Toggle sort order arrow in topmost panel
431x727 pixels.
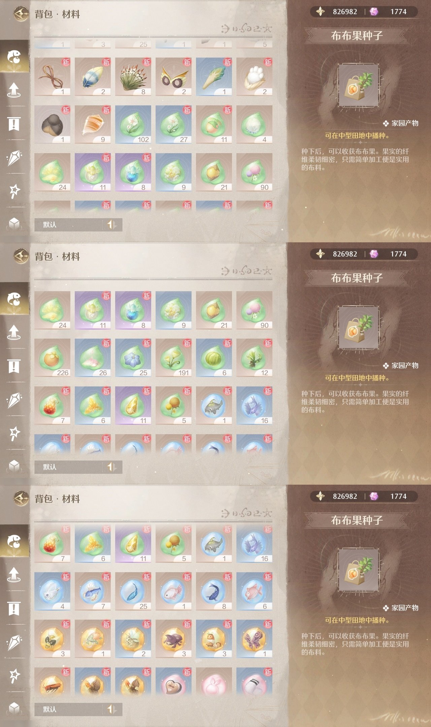[x=112, y=224]
